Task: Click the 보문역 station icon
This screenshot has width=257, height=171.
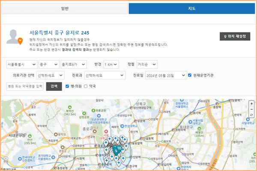Action: [x=135, y=121]
